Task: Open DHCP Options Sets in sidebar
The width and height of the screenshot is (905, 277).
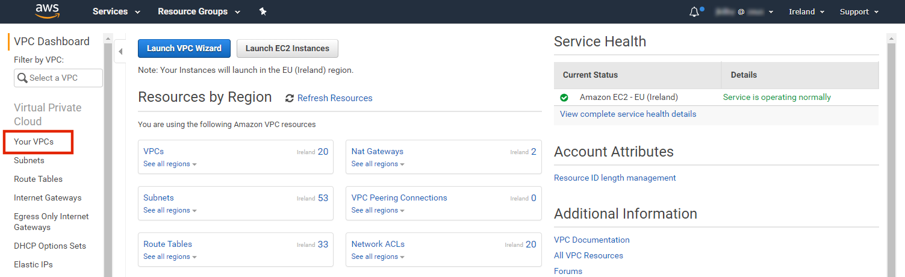Action: click(x=50, y=246)
